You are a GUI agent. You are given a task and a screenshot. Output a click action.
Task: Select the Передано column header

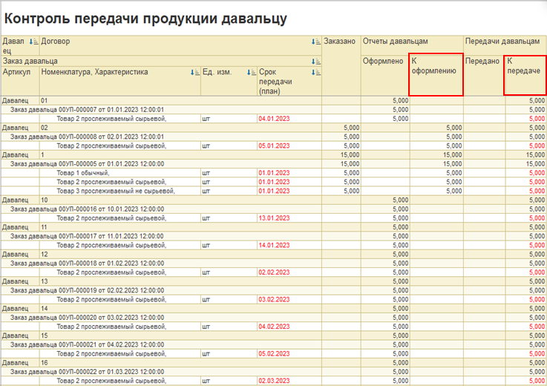(484, 76)
